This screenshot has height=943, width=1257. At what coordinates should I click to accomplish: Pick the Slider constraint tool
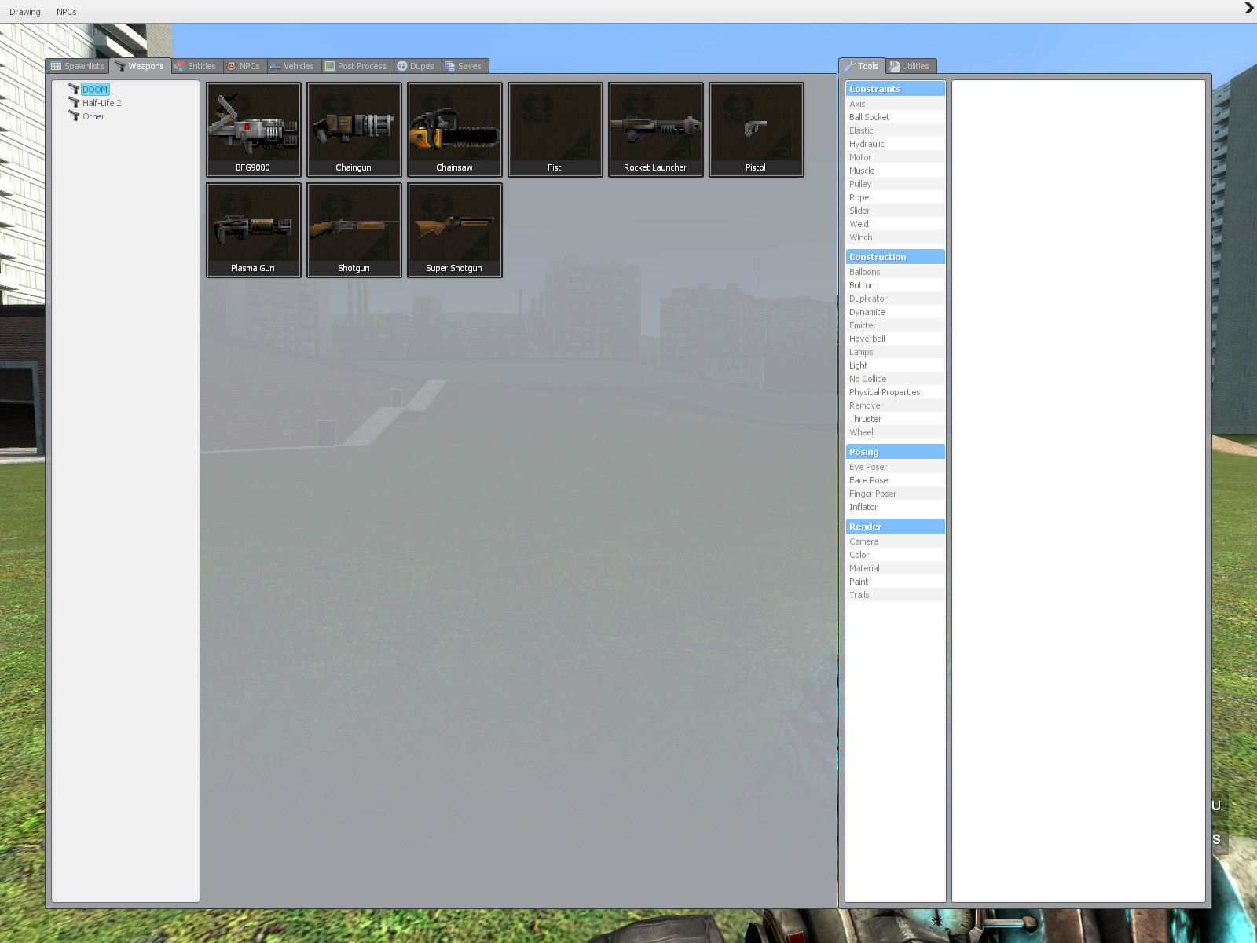(896, 211)
